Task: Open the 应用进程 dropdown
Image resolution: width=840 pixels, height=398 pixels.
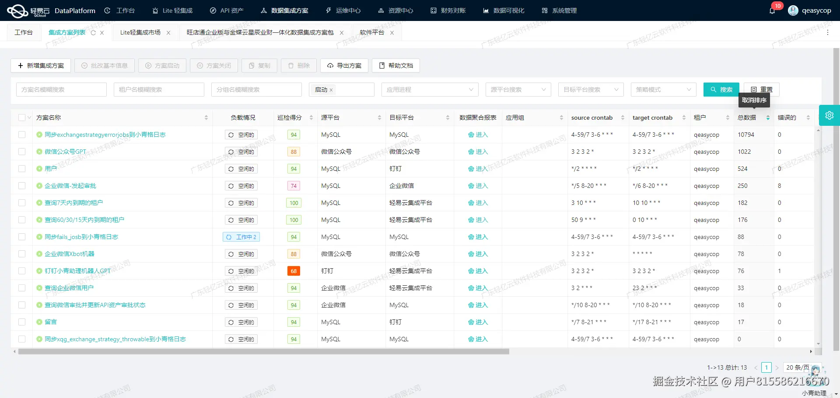Action: point(430,89)
